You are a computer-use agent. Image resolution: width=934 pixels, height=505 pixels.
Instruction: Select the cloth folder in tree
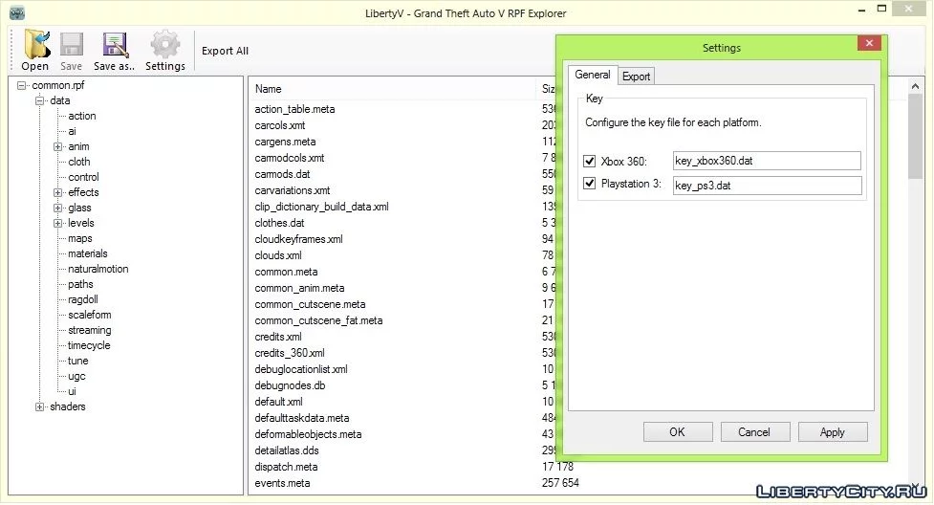coord(79,162)
